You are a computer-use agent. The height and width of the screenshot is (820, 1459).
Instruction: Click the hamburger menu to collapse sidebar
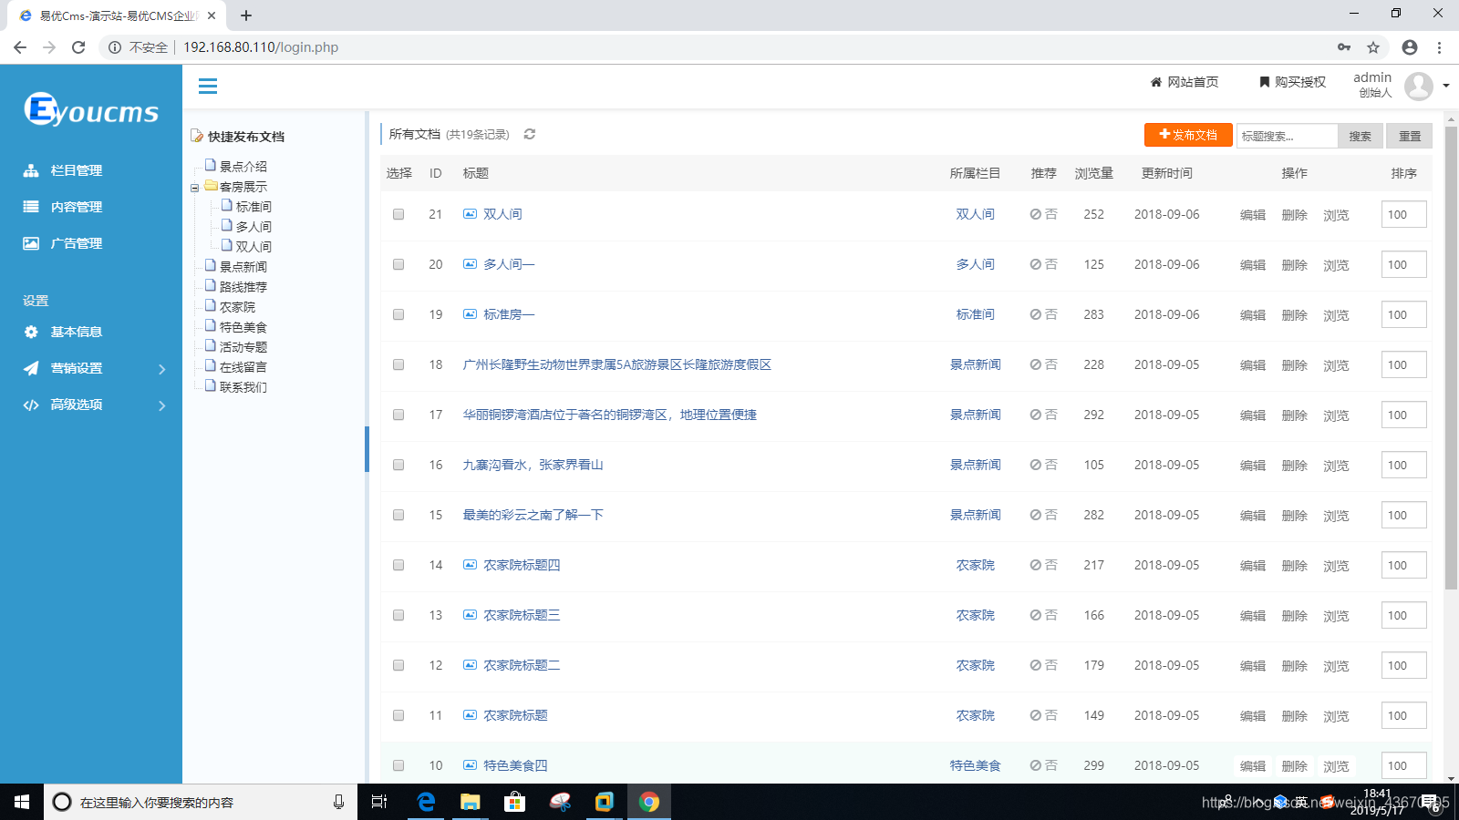tap(208, 86)
